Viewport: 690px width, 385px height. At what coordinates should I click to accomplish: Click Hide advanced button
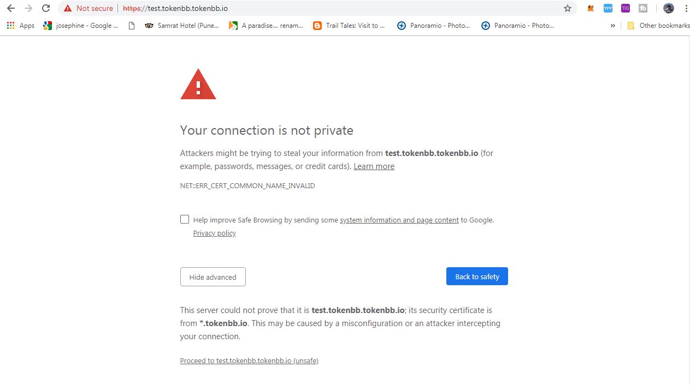click(213, 277)
